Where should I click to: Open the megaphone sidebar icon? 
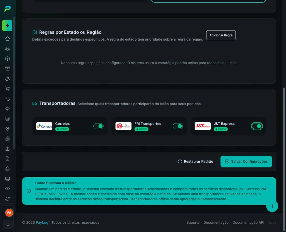click(8, 109)
